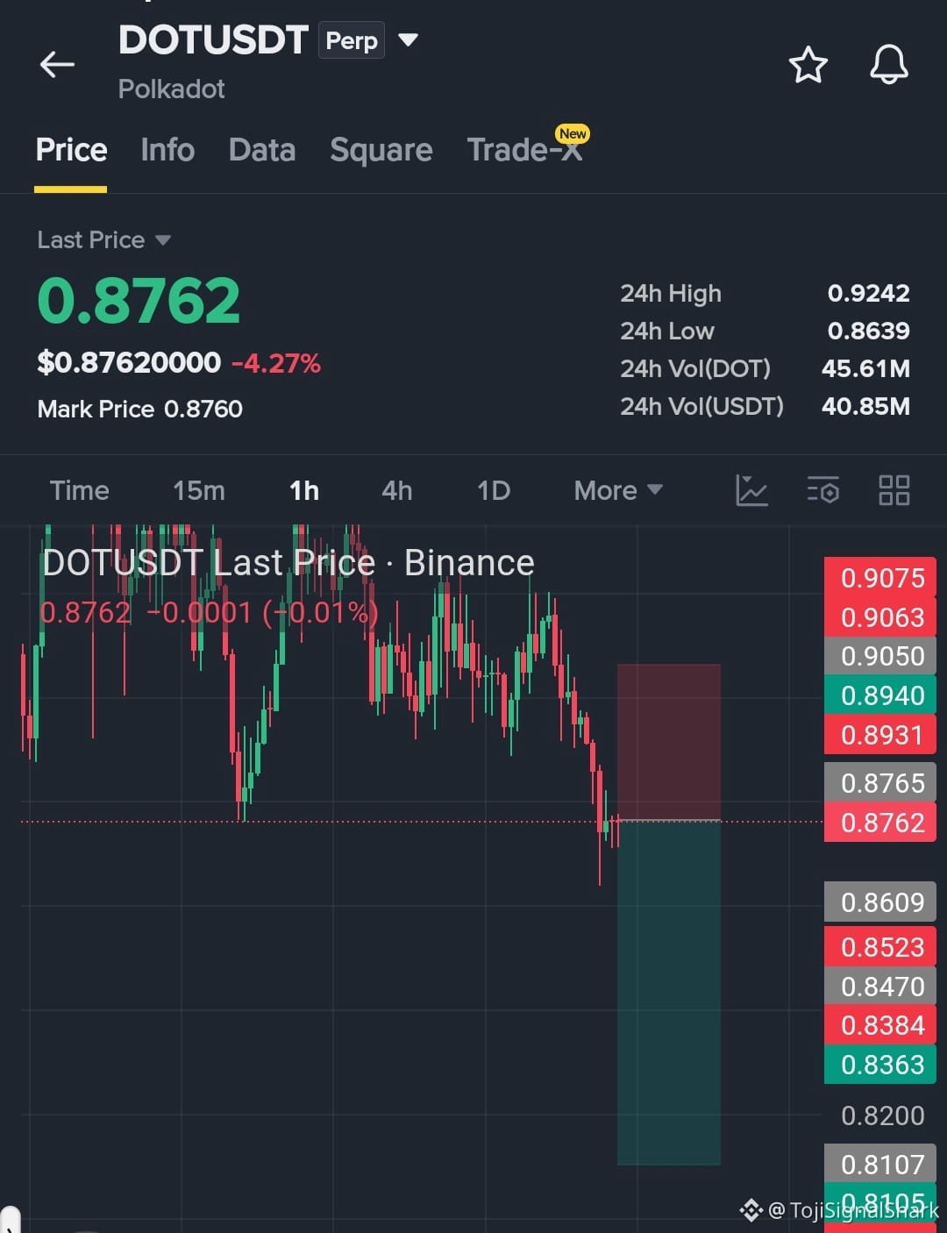Tap the red 0.8384 price label

[x=880, y=1025]
